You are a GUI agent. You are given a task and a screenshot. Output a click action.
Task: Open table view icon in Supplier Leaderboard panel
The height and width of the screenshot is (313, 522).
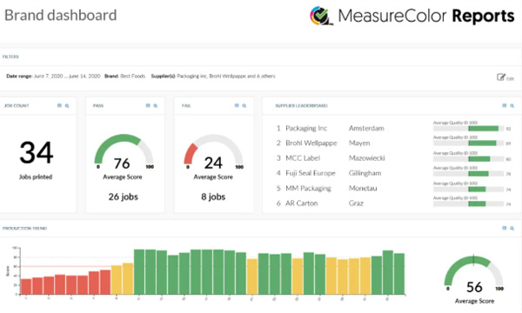click(x=505, y=105)
